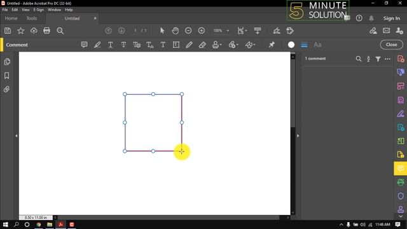Viewport: 407px width, 229px height.
Task: Open the Drawing shapes tool dropdown
Action: tap(250, 45)
